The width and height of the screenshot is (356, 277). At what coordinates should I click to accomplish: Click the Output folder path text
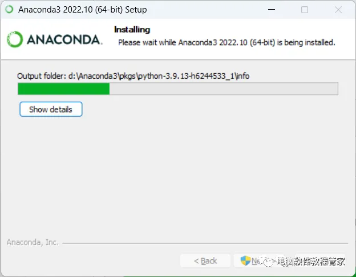133,76
